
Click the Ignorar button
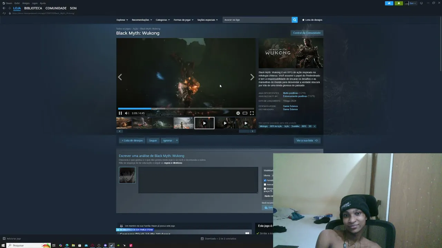click(167, 141)
